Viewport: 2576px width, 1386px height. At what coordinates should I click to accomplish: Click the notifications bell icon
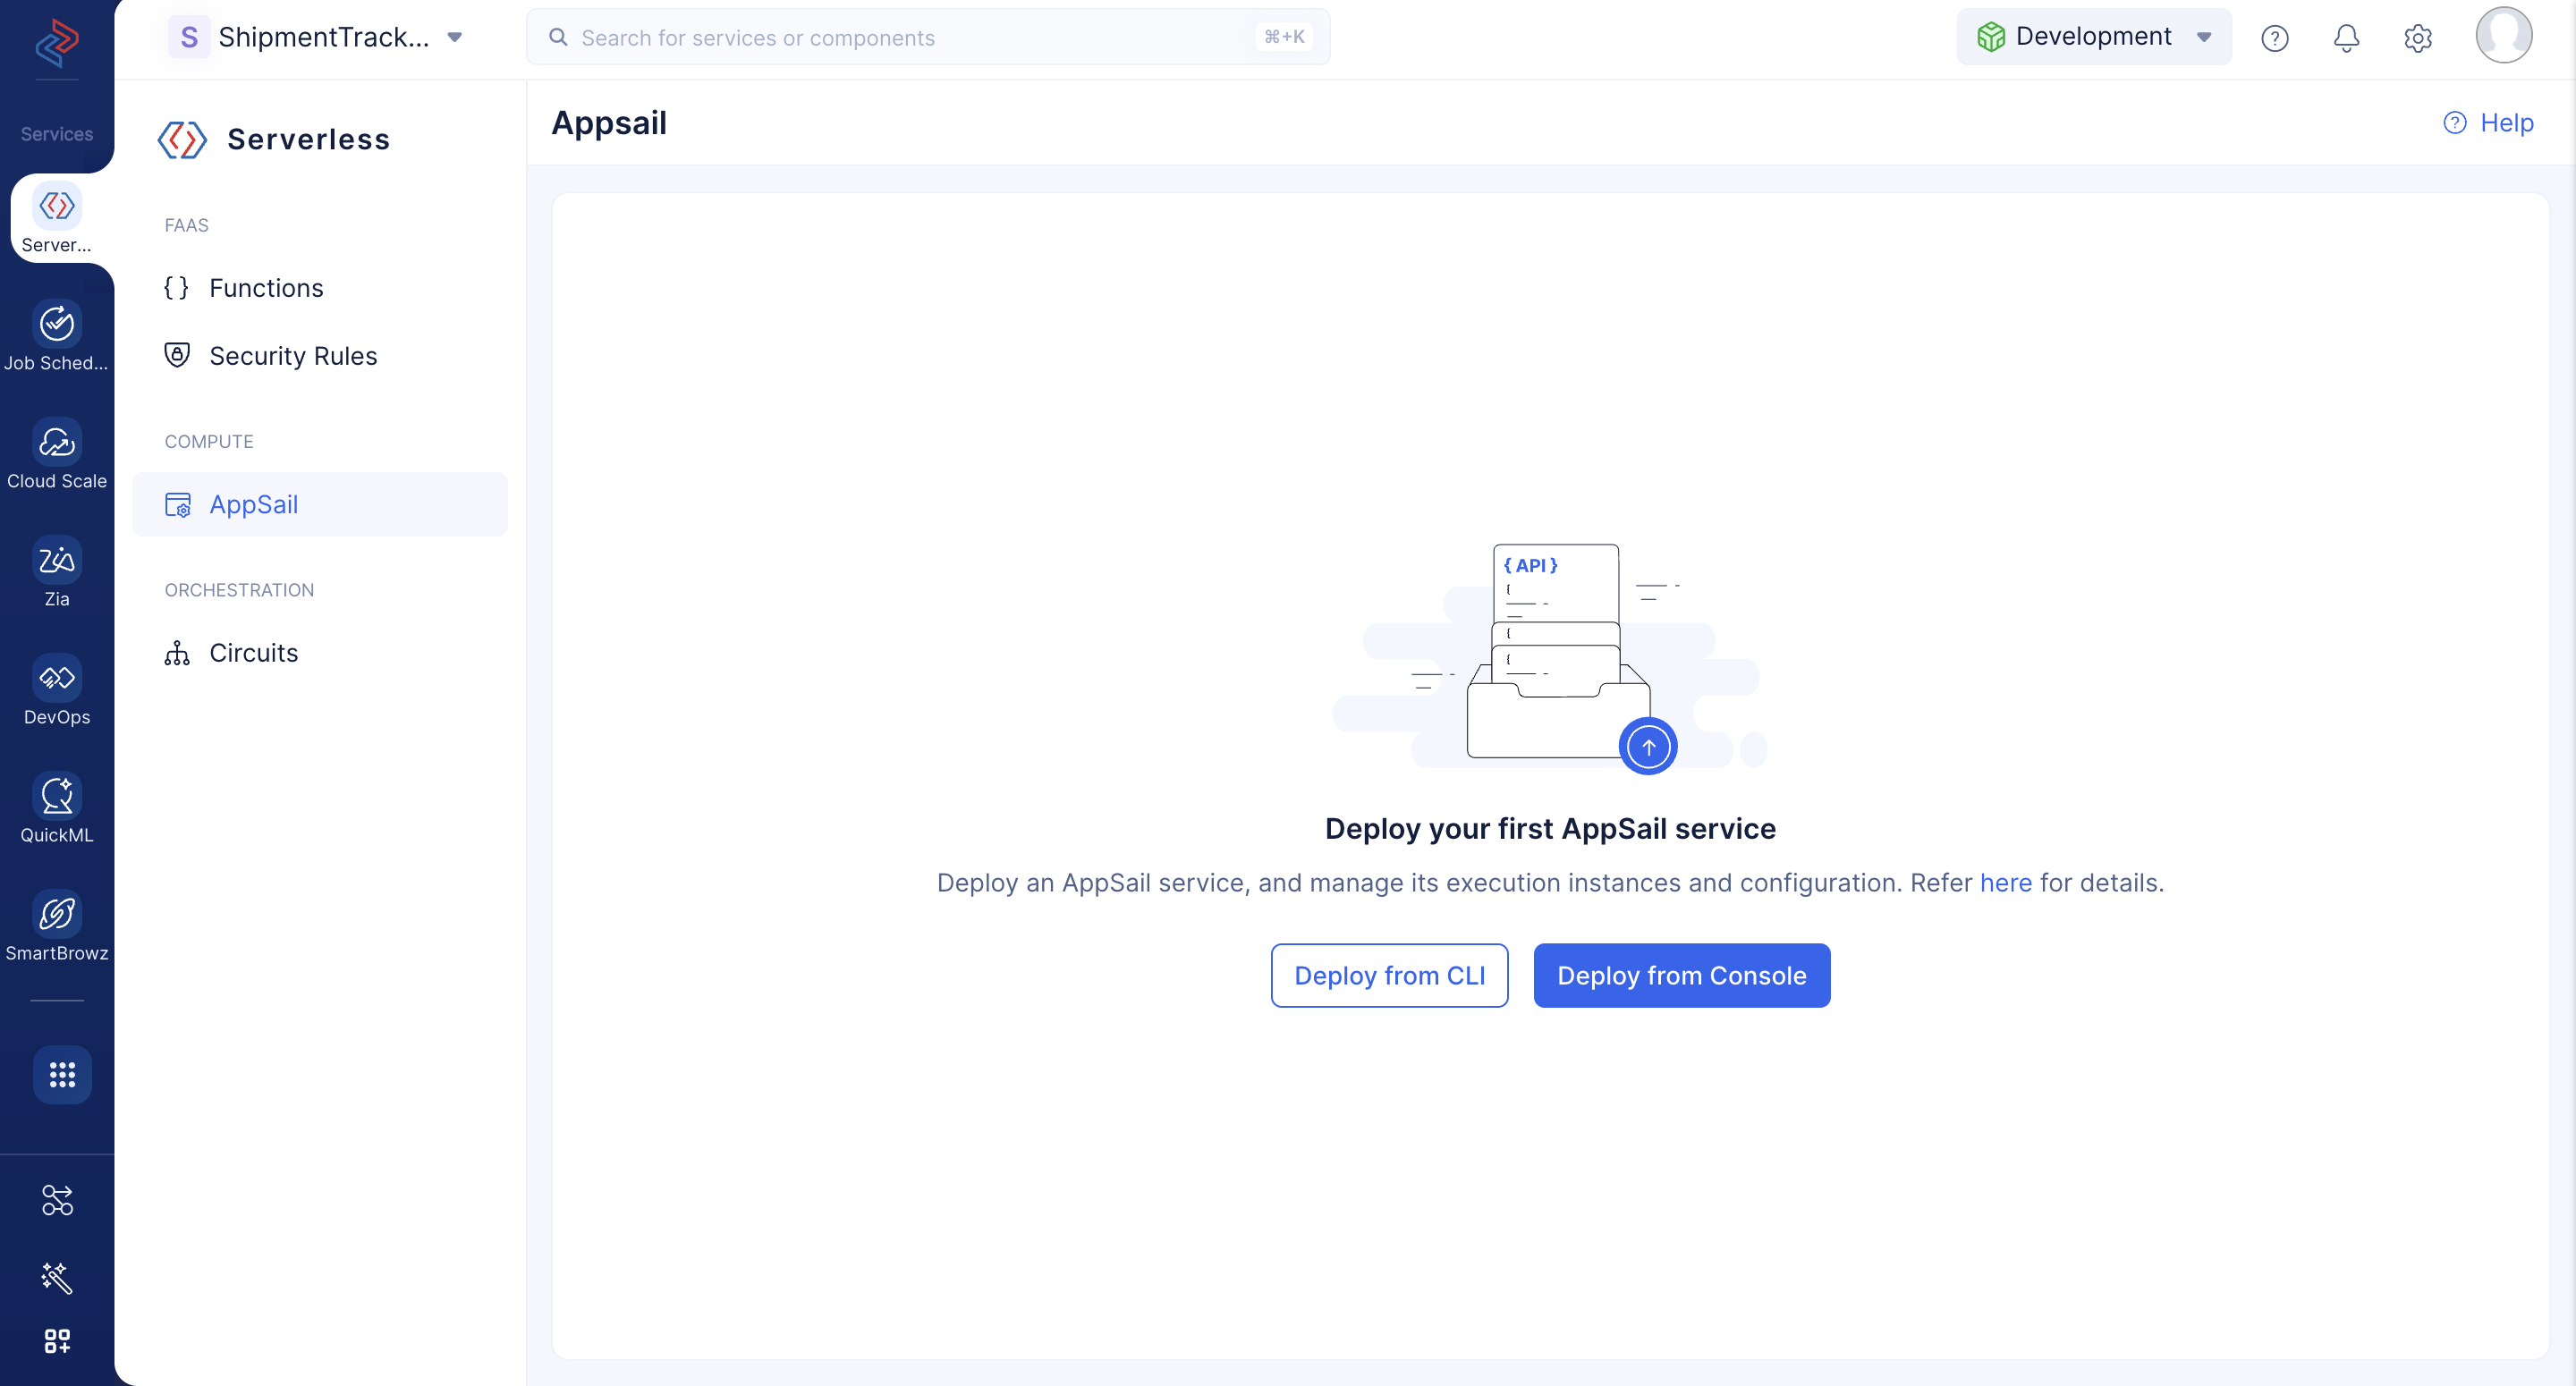(2346, 38)
